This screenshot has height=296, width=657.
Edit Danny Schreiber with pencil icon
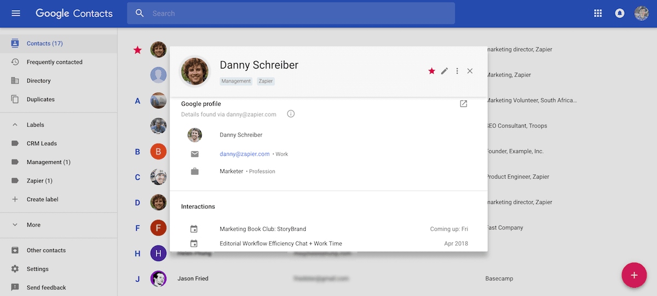coord(445,71)
